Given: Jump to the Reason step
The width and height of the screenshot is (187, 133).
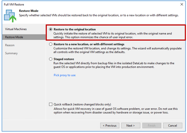Looking at the screenshot, I should pyautogui.click(x=10, y=45).
